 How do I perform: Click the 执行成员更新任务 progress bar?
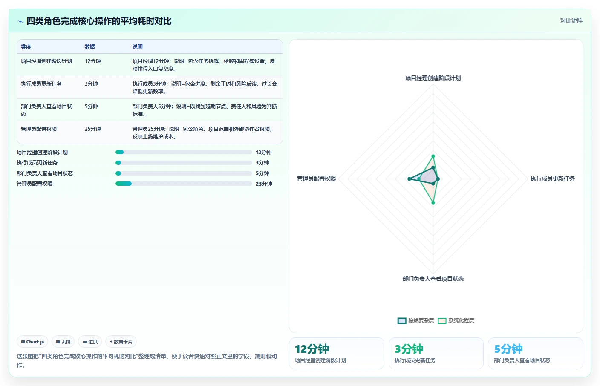coord(184,163)
